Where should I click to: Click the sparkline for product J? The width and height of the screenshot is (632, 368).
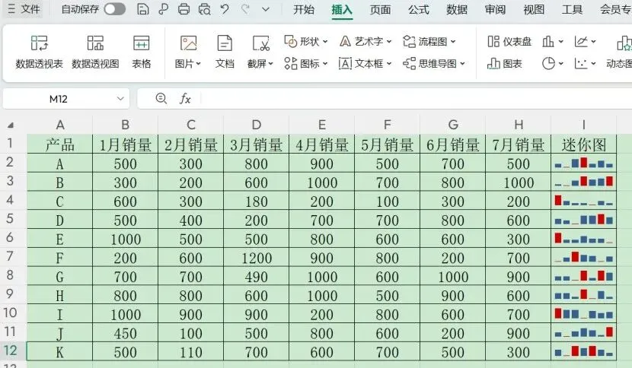[x=583, y=332]
